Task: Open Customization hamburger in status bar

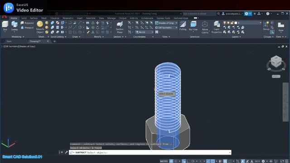Action: click(x=287, y=161)
